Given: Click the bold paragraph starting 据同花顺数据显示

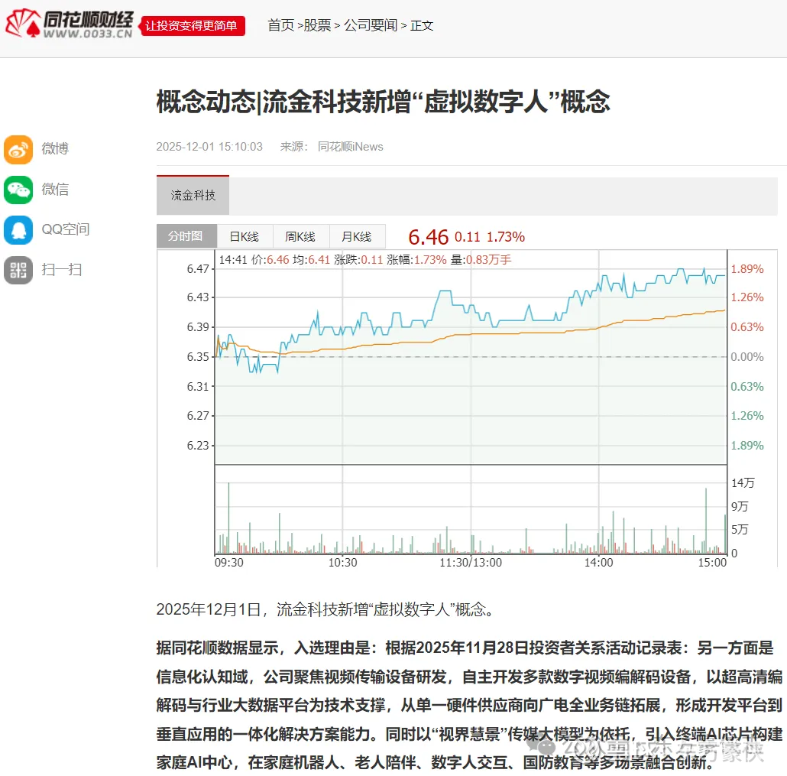Looking at the screenshot, I should (469, 705).
